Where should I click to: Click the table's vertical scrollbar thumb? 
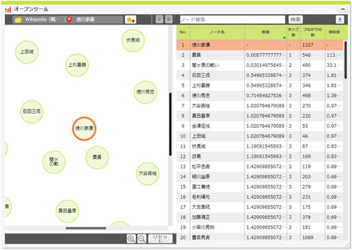(346, 60)
